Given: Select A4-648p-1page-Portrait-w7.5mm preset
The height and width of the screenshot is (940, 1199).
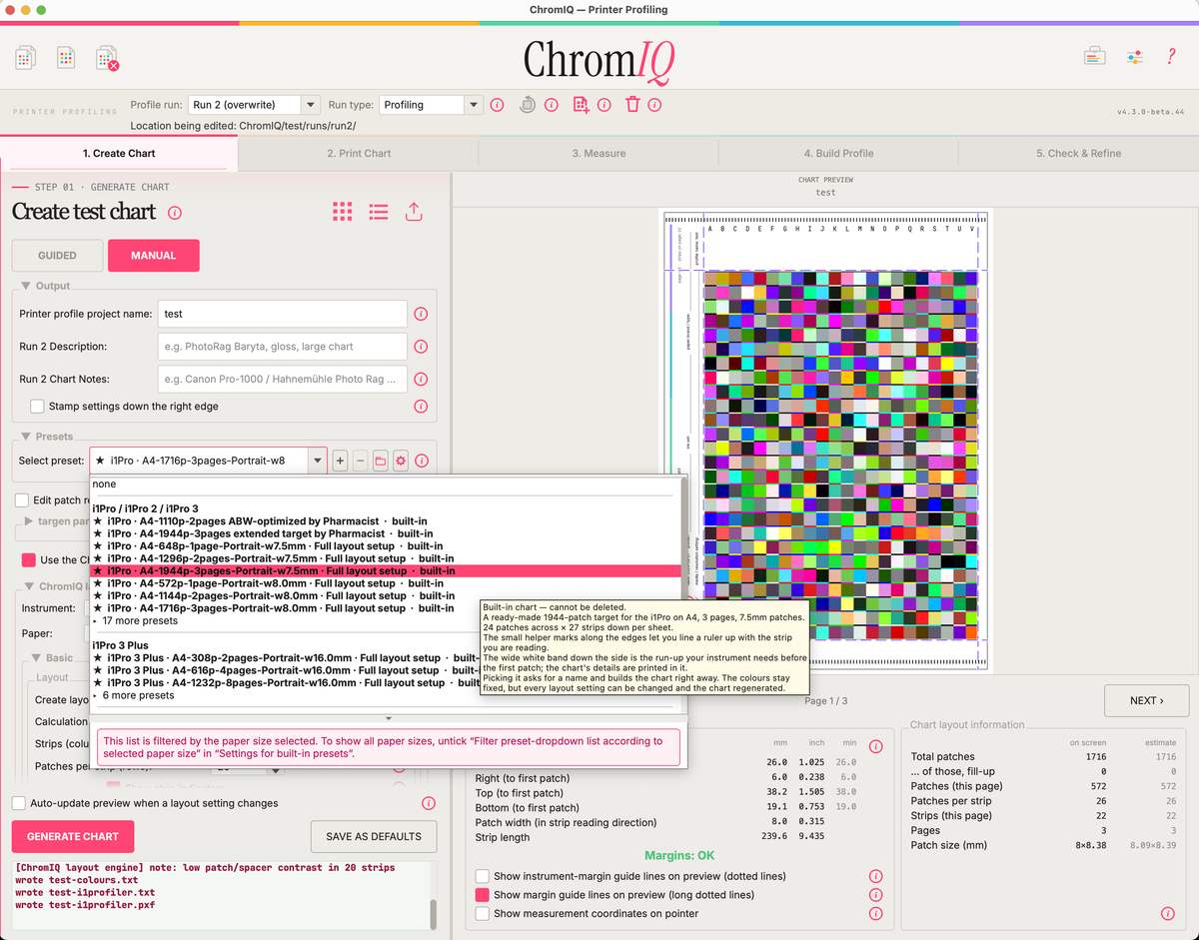Looking at the screenshot, I should 386,546.
